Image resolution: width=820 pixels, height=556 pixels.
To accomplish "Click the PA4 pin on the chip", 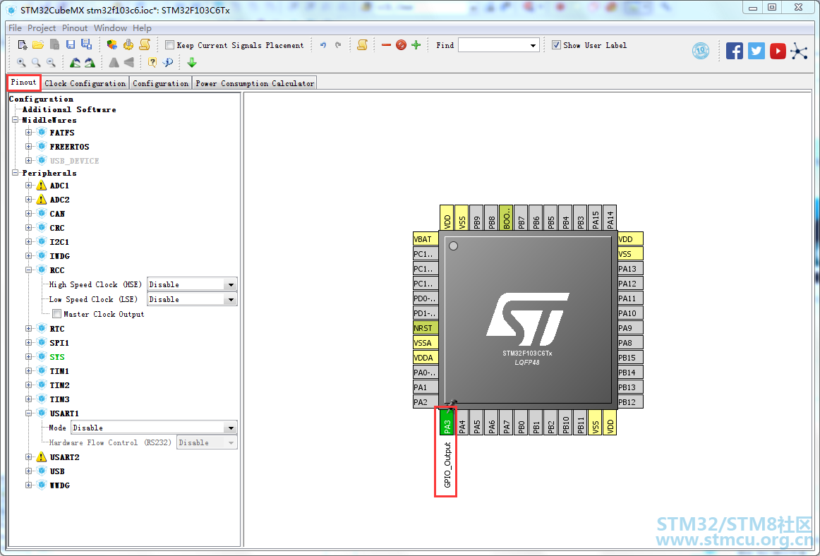I will click(x=462, y=422).
